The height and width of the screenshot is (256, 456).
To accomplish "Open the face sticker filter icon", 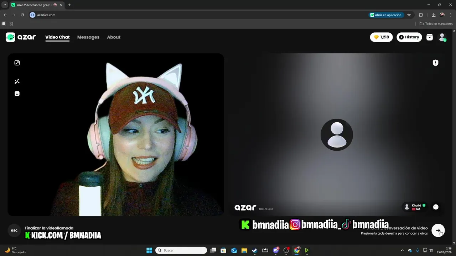I will click(17, 94).
